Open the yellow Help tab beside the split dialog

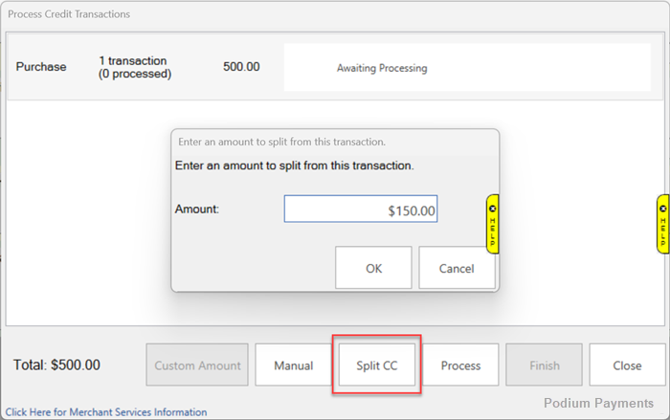coord(492,230)
